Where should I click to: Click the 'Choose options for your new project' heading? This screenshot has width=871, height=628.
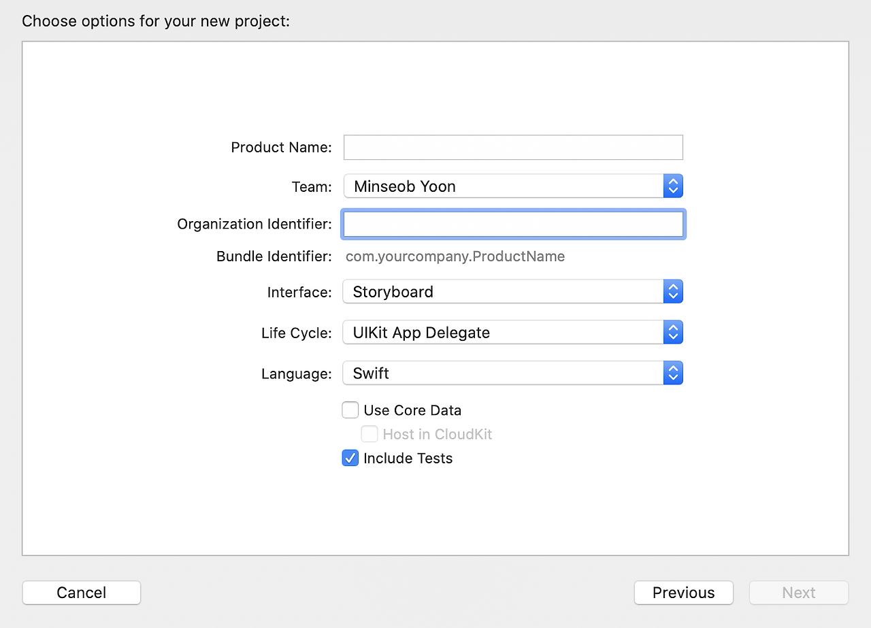[156, 21]
